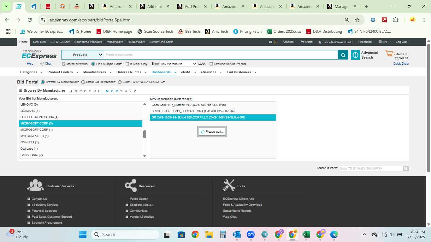Viewport: 431px width, 242px height.
Task: Click the Tools wrench icon
Action: [x=229, y=185]
